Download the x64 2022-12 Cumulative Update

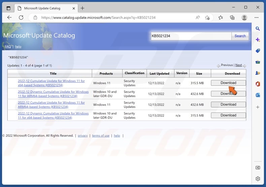(228, 83)
